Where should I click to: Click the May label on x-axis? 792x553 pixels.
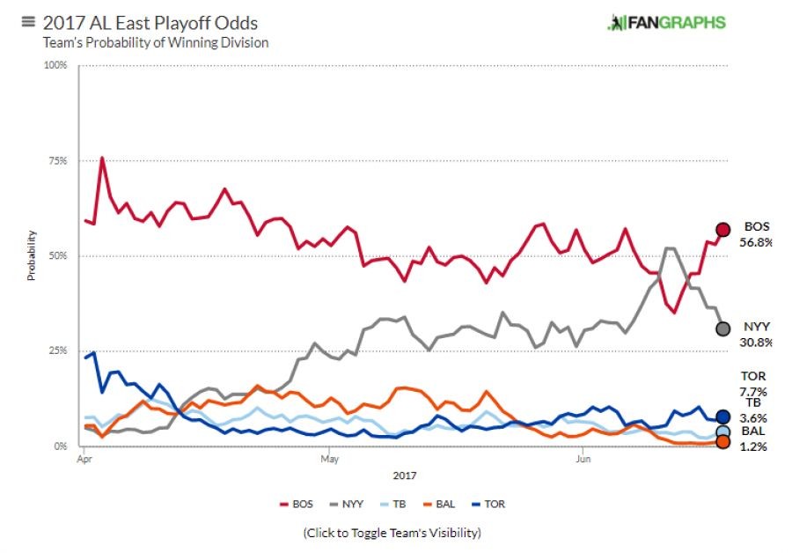[330, 459]
